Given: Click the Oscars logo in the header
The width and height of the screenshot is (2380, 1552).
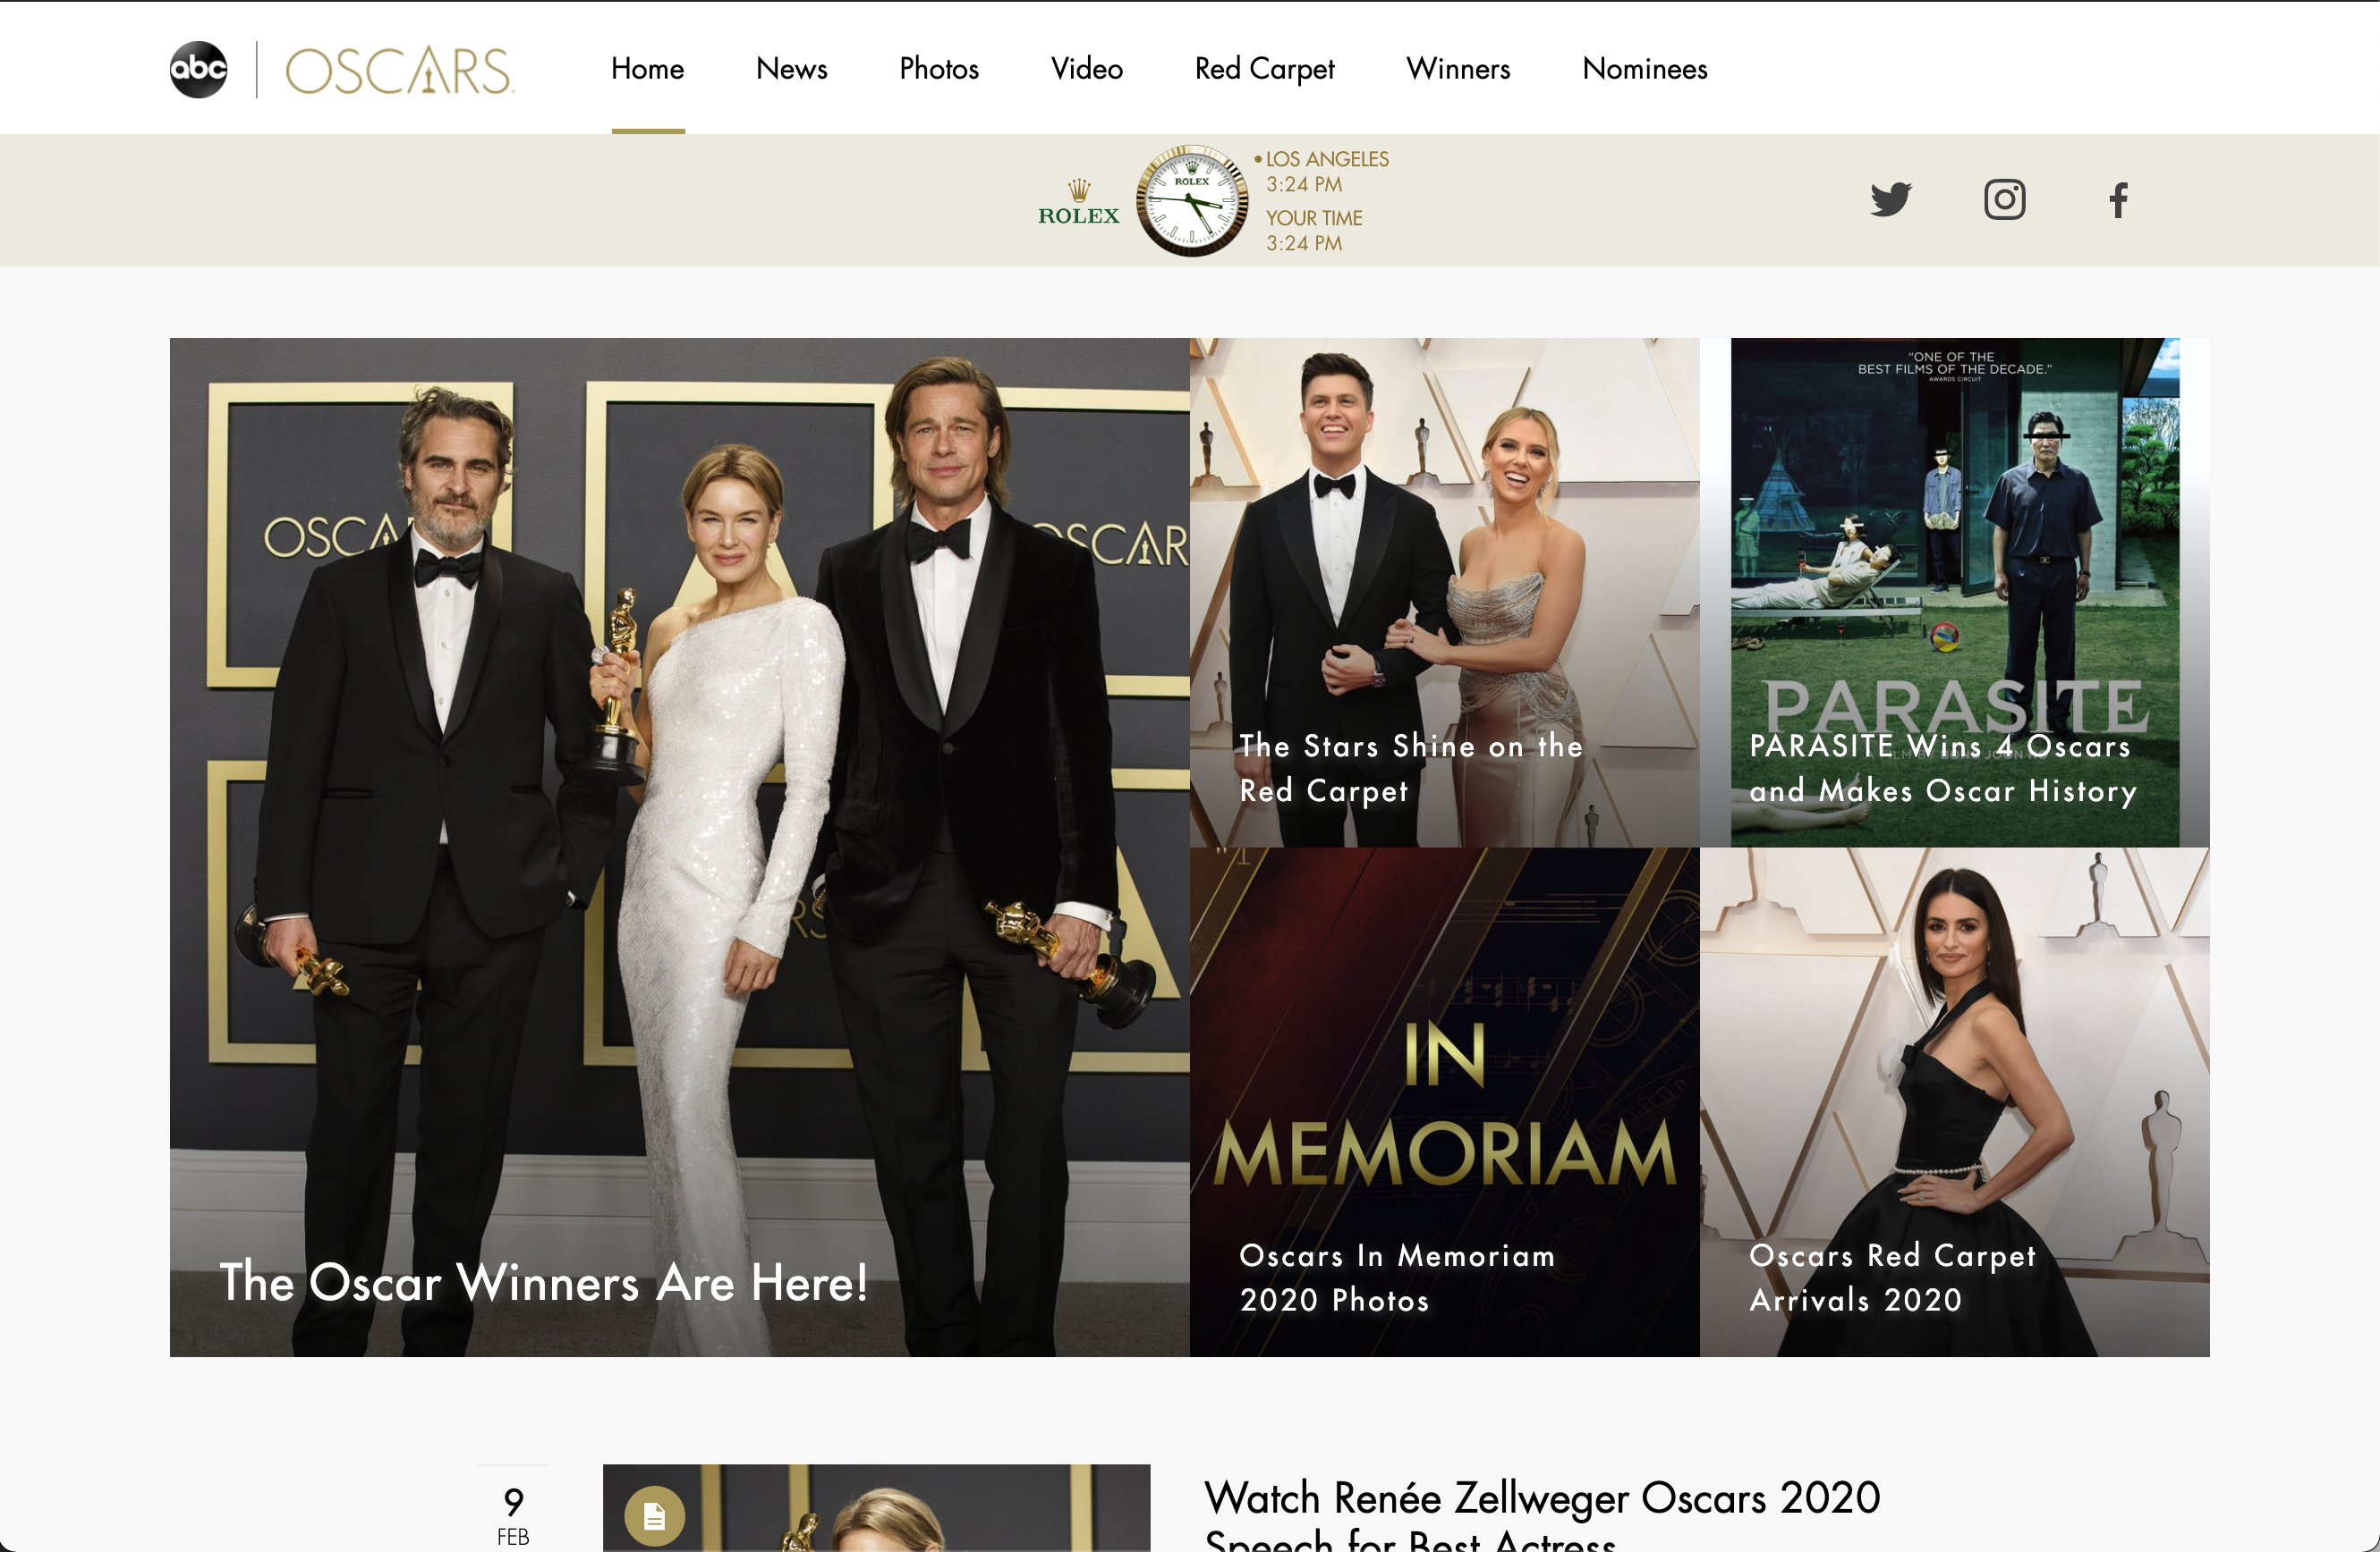Looking at the screenshot, I should (x=399, y=69).
